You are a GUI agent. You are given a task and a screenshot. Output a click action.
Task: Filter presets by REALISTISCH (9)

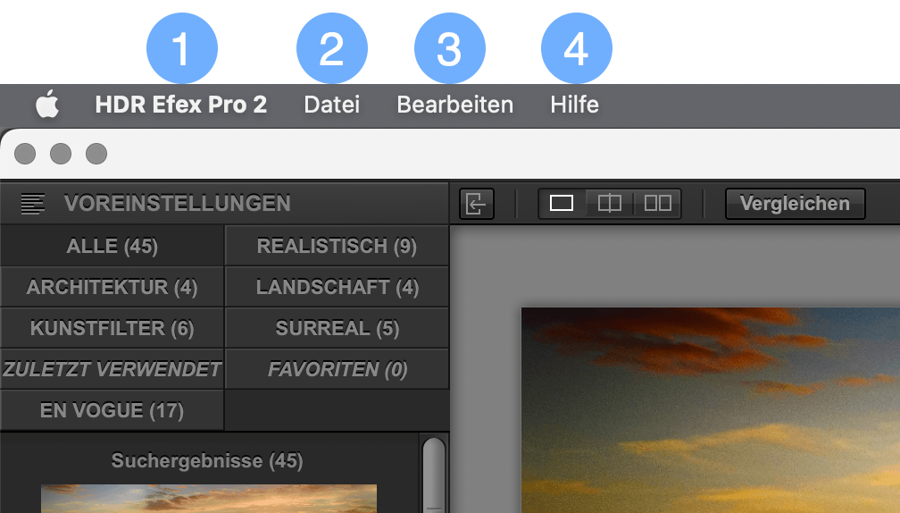[x=337, y=246]
